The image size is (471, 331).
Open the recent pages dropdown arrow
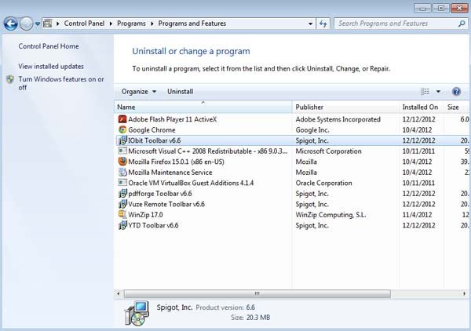point(38,24)
